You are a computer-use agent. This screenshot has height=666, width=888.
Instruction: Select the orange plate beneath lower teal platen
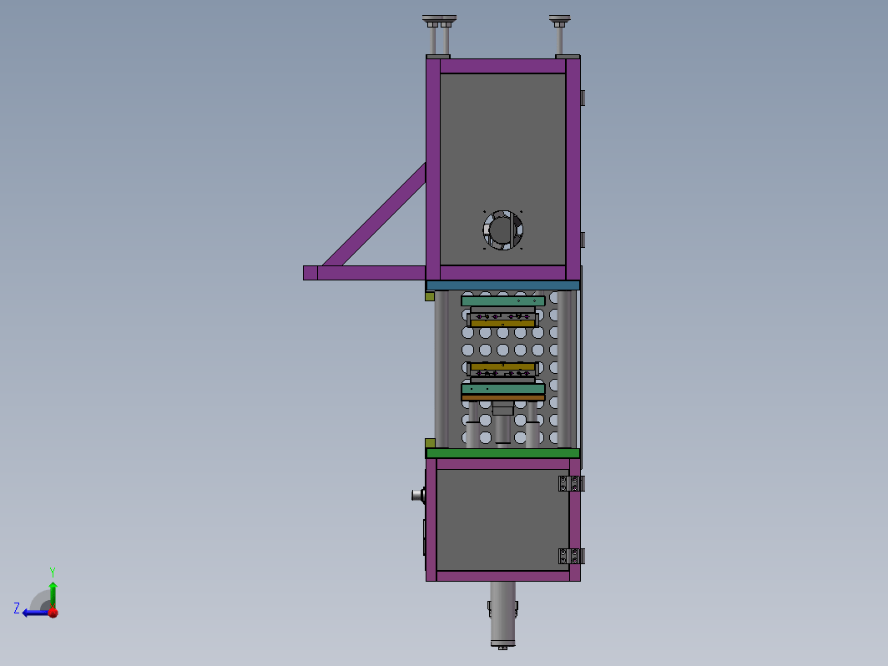coord(503,398)
